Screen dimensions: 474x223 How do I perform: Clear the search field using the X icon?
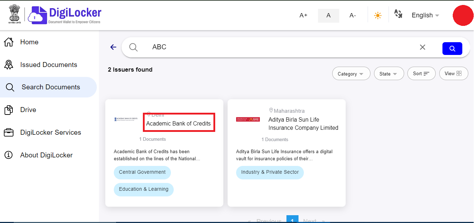[422, 47]
